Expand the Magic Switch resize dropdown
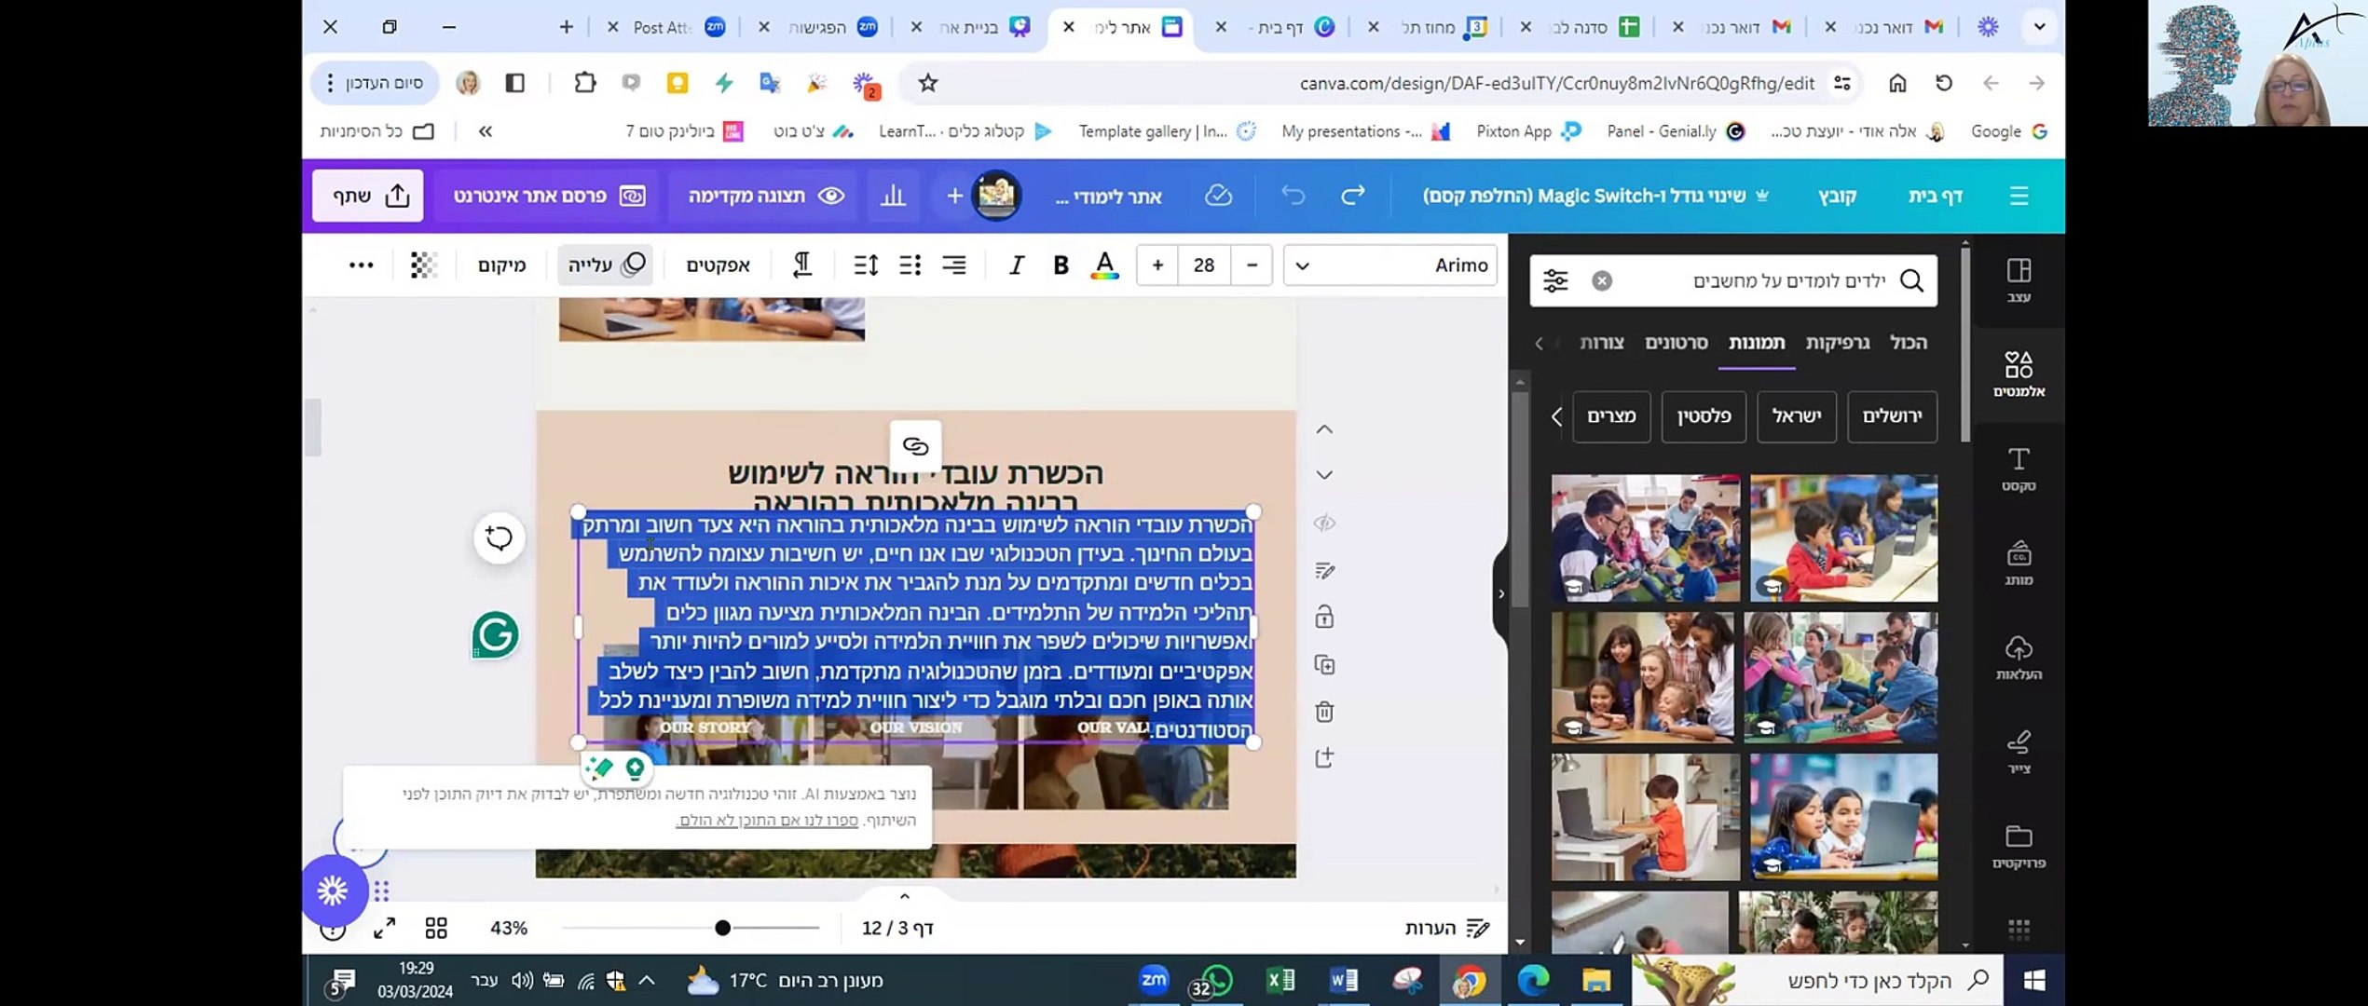The height and width of the screenshot is (1006, 2368). (x=1762, y=196)
